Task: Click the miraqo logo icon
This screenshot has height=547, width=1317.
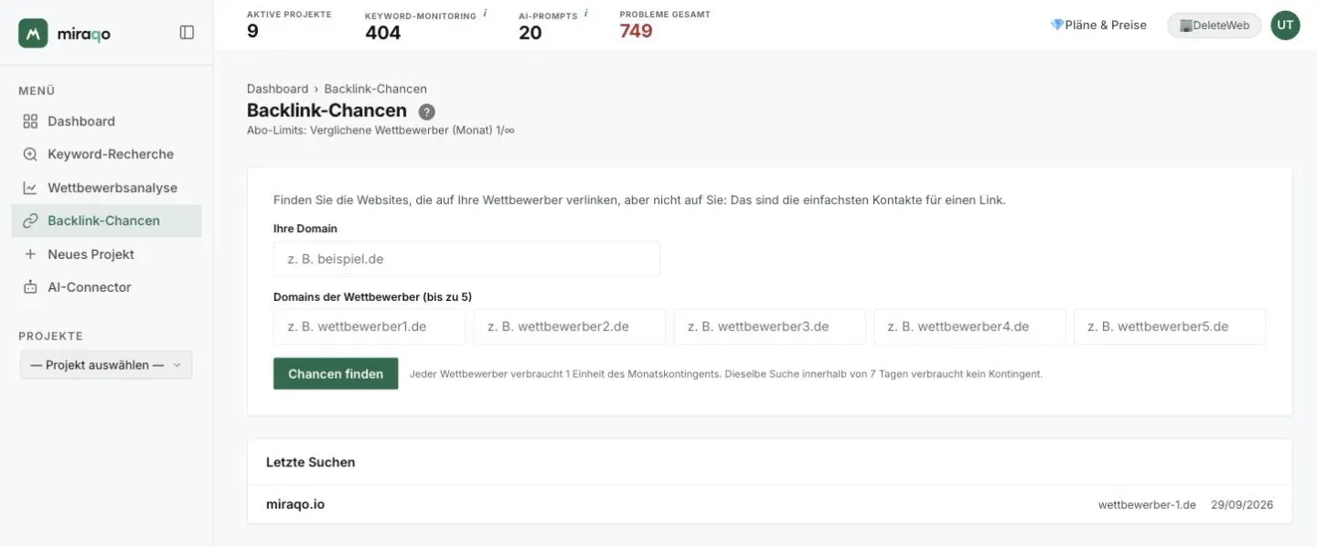Action: (x=33, y=33)
